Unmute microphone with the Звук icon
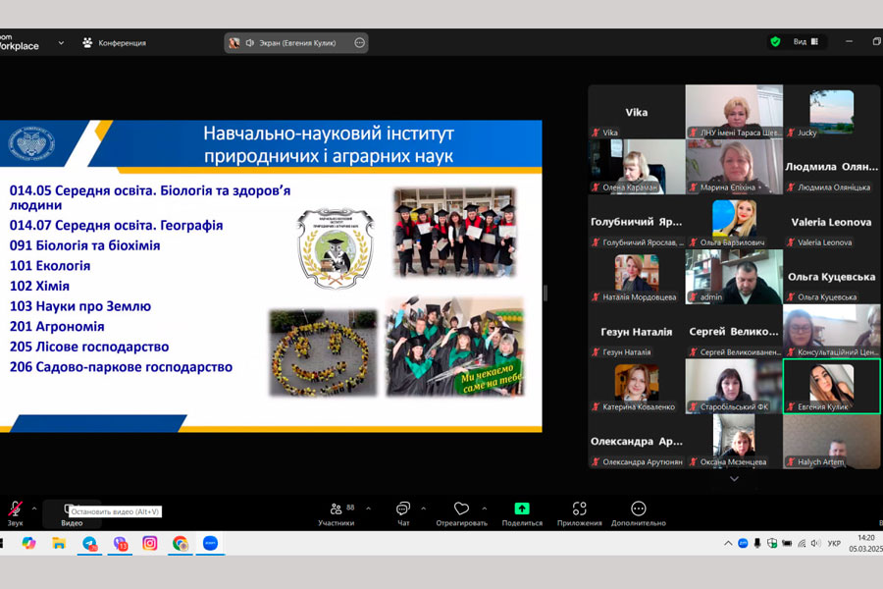 (14, 509)
